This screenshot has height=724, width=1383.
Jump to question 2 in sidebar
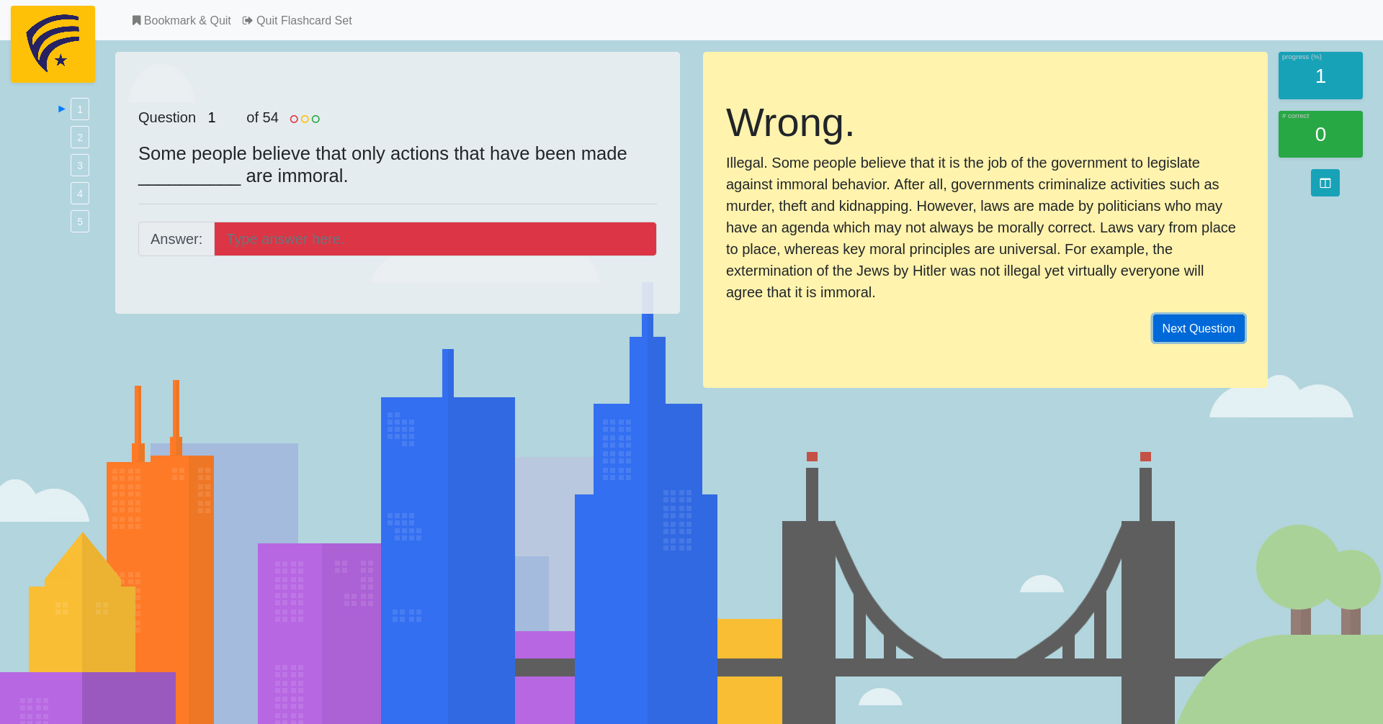pyautogui.click(x=80, y=137)
